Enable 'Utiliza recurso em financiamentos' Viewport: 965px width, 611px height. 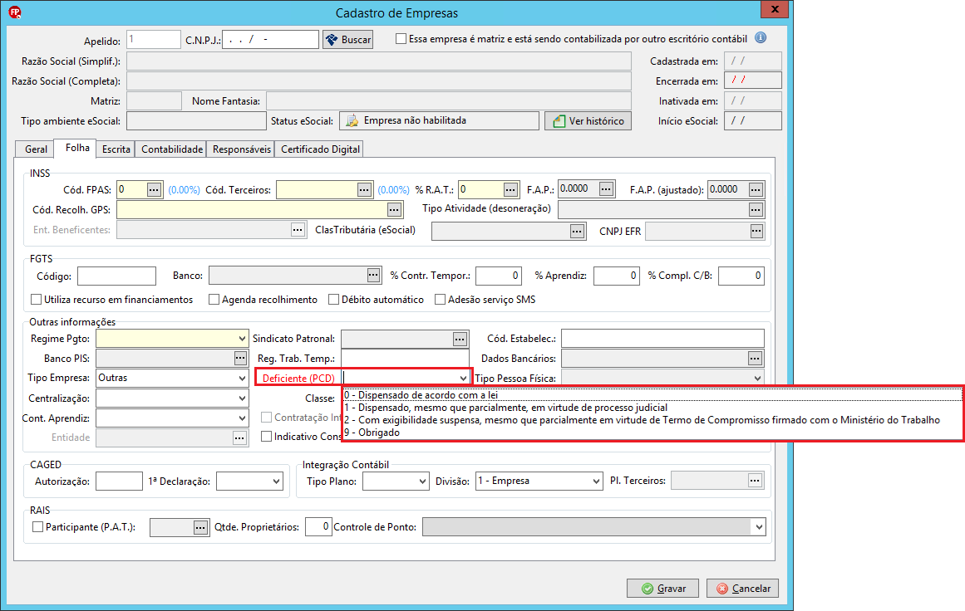[x=37, y=300]
